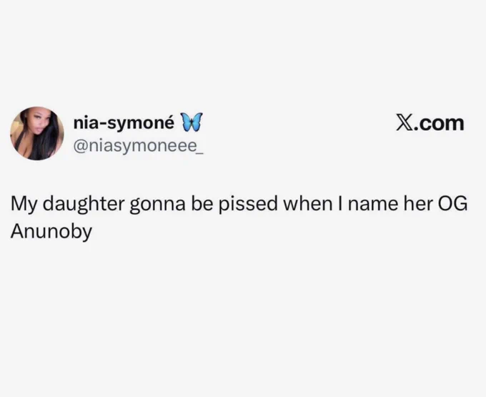
Task: Click the standalone "I" in the tweet
Action: point(340,204)
